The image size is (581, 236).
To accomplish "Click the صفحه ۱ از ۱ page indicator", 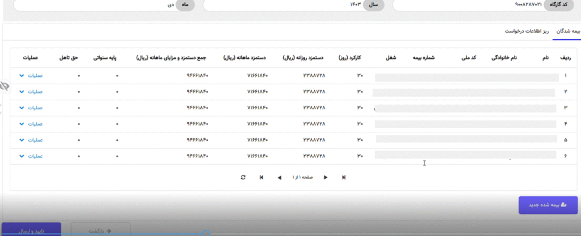I will (302, 178).
